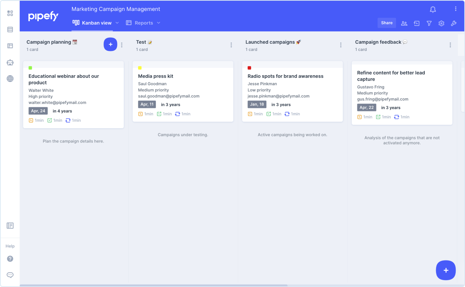465x287 pixels.
Task: Expand the Kanban view dropdown chevron
Action: click(117, 23)
